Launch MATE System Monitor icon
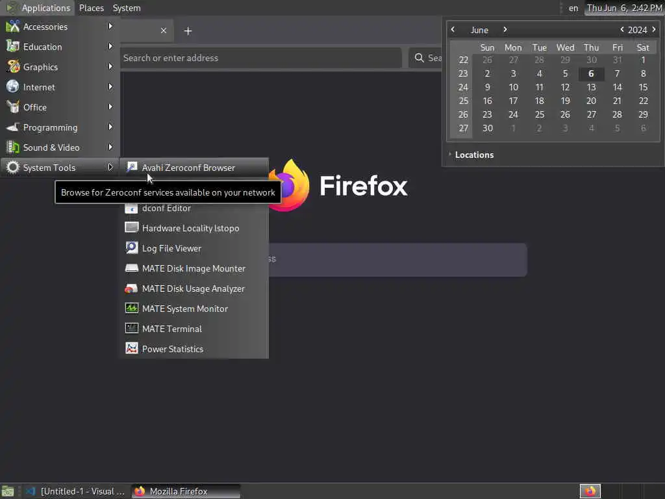 pyautogui.click(x=131, y=308)
